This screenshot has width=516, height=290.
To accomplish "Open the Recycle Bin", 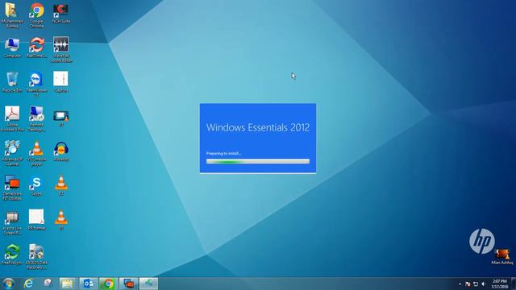I will [12, 82].
